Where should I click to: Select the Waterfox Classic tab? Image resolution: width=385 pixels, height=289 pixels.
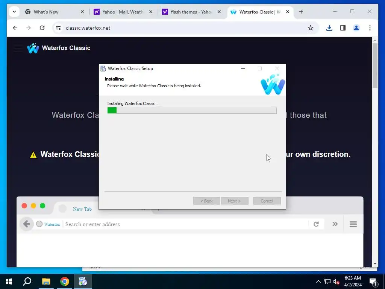click(259, 12)
